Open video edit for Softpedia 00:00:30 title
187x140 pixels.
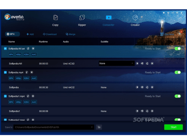[147, 87]
